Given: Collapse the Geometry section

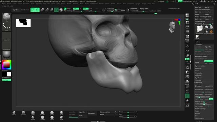Looking at the screenshot, I should point(199,45).
